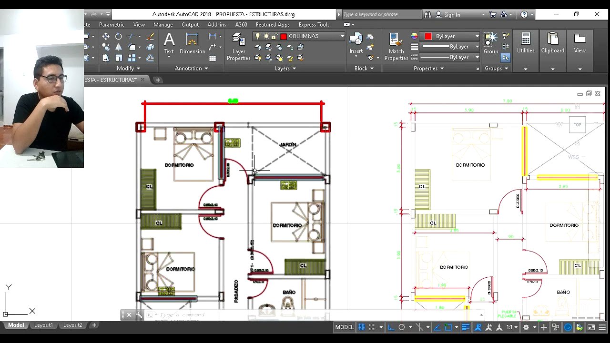Toggle the drawing grid display

(x=362, y=327)
